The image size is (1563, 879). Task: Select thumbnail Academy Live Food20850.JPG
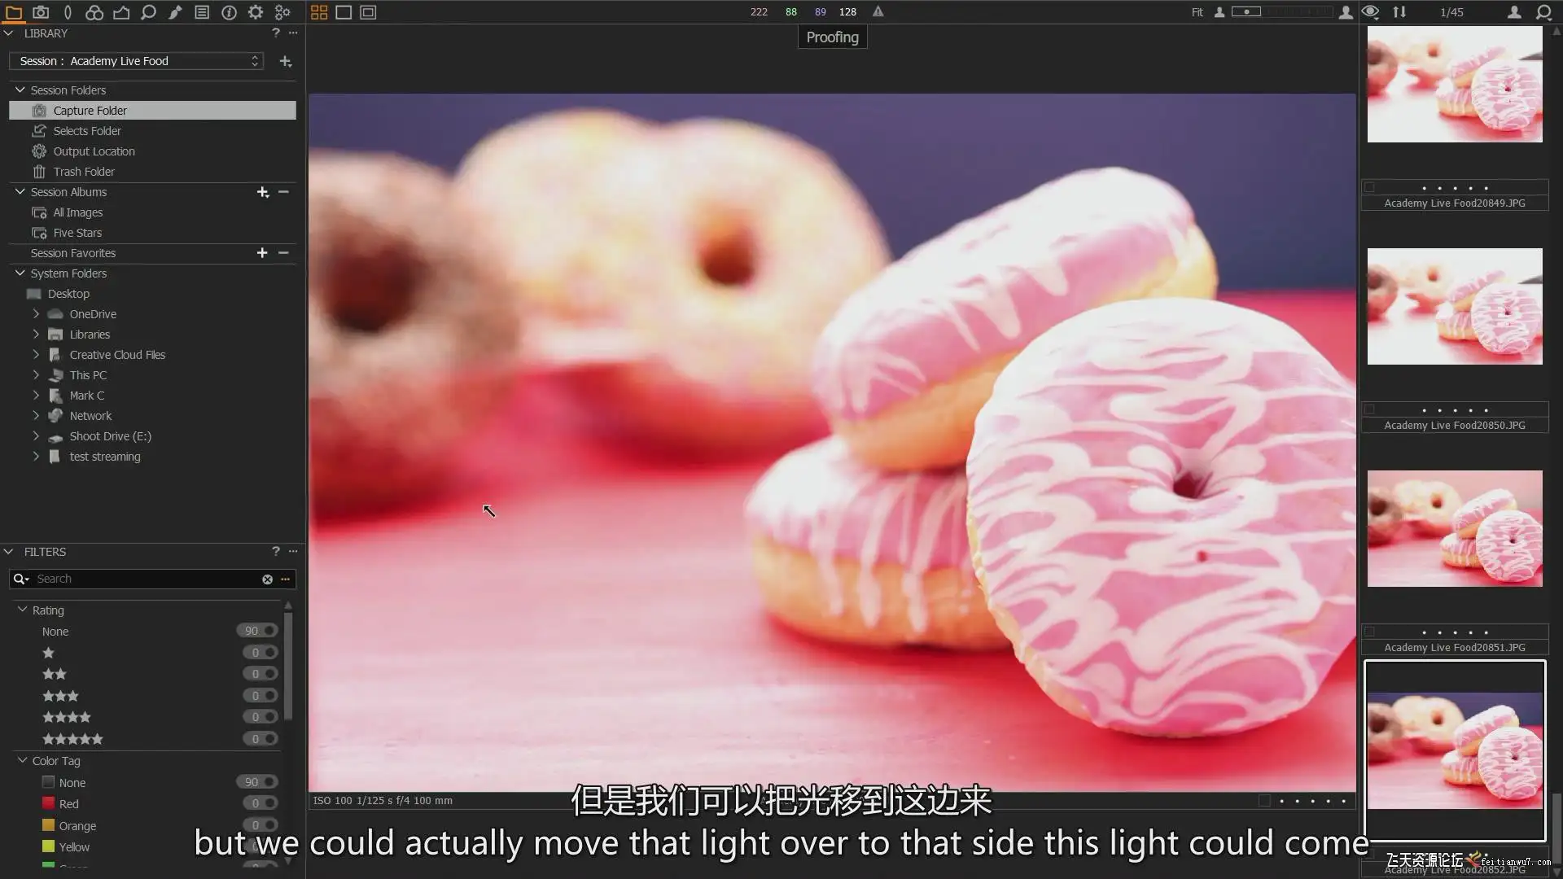tap(1454, 306)
